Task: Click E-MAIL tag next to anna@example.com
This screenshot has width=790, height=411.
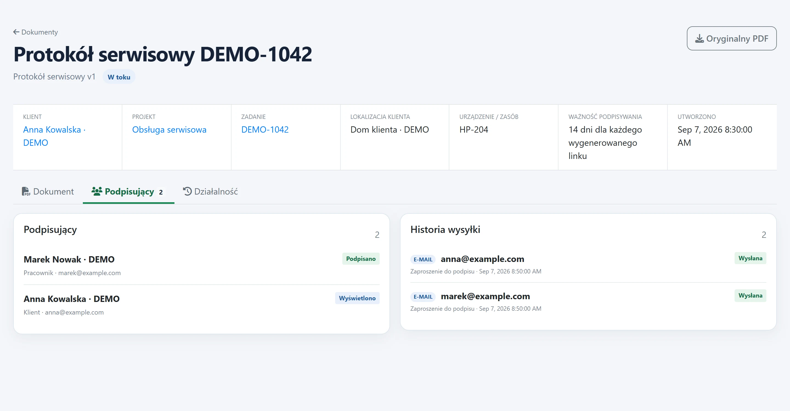Action: (x=423, y=259)
